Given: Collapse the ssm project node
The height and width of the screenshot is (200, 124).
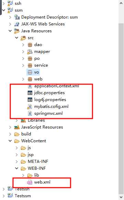Looking at the screenshot, I should click(x=4, y=10).
